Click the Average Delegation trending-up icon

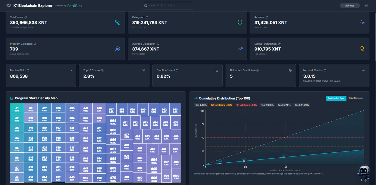click(x=240, y=49)
